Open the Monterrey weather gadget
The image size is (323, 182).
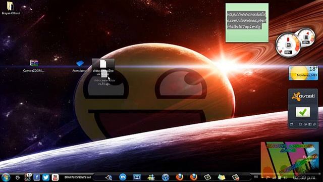(303, 73)
